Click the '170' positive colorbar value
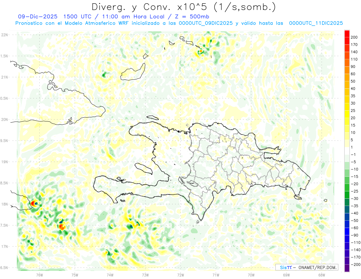The image size is (361, 279). click(x=354, y=45)
